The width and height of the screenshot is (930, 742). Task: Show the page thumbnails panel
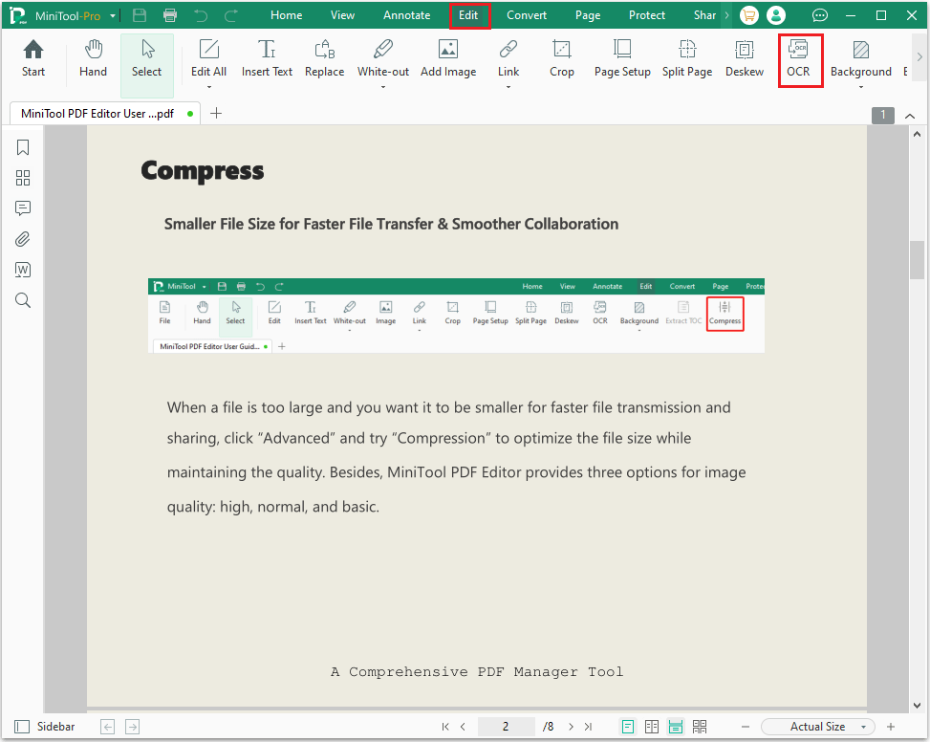[x=23, y=178]
